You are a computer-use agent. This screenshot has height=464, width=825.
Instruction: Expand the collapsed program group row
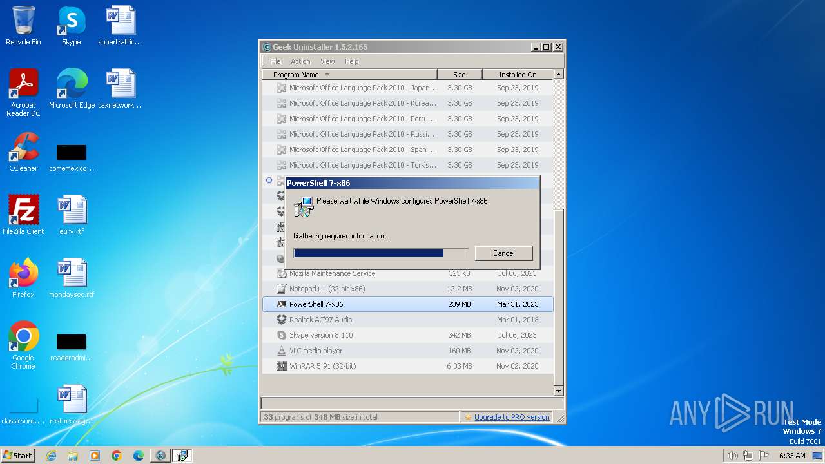pyautogui.click(x=269, y=180)
